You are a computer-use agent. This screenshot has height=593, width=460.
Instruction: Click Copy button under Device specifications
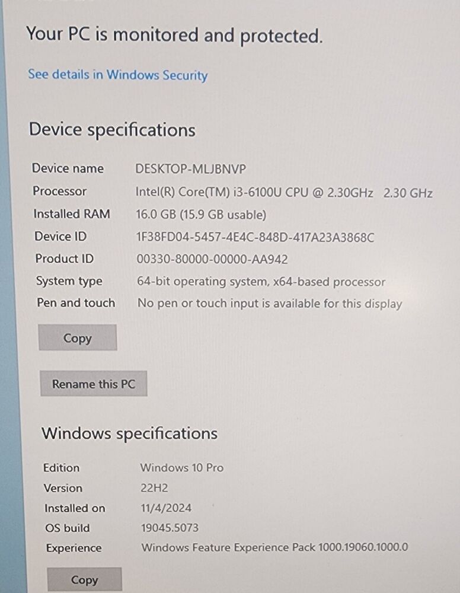point(78,337)
